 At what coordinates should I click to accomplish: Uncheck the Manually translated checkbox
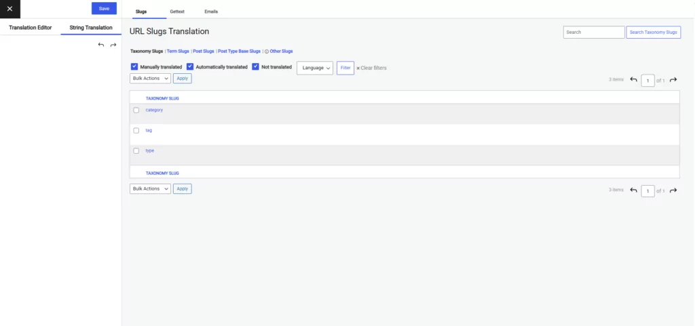(x=134, y=67)
